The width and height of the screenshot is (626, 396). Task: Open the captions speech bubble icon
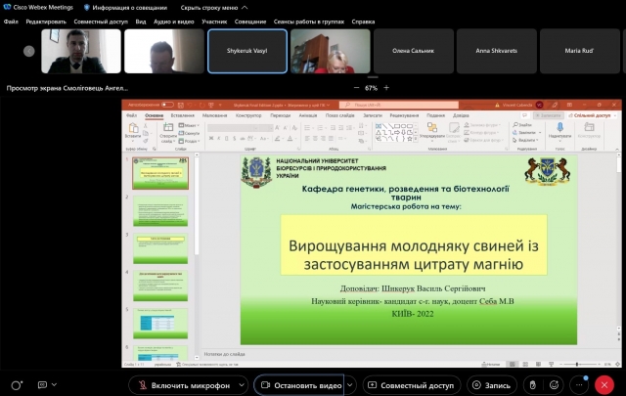pyautogui.click(x=41, y=385)
